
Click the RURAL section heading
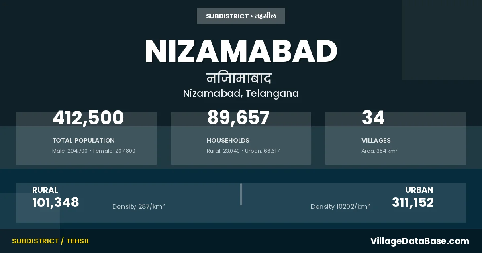tap(45, 190)
